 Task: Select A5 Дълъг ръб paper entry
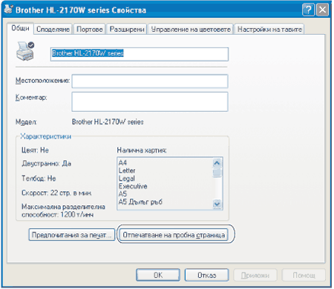pos(140,202)
